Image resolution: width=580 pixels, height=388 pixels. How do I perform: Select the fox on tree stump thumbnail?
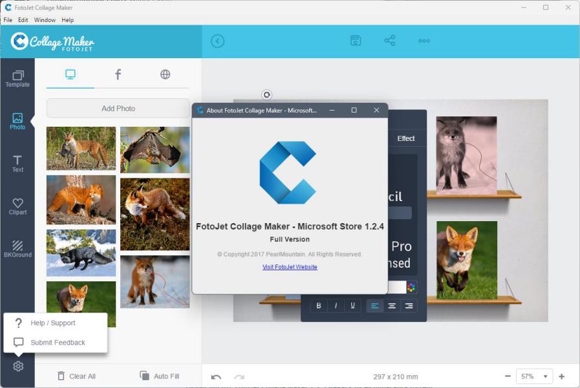click(81, 200)
